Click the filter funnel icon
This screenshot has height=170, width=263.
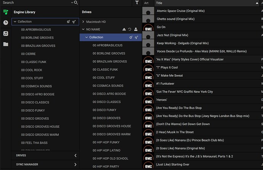(137, 3)
